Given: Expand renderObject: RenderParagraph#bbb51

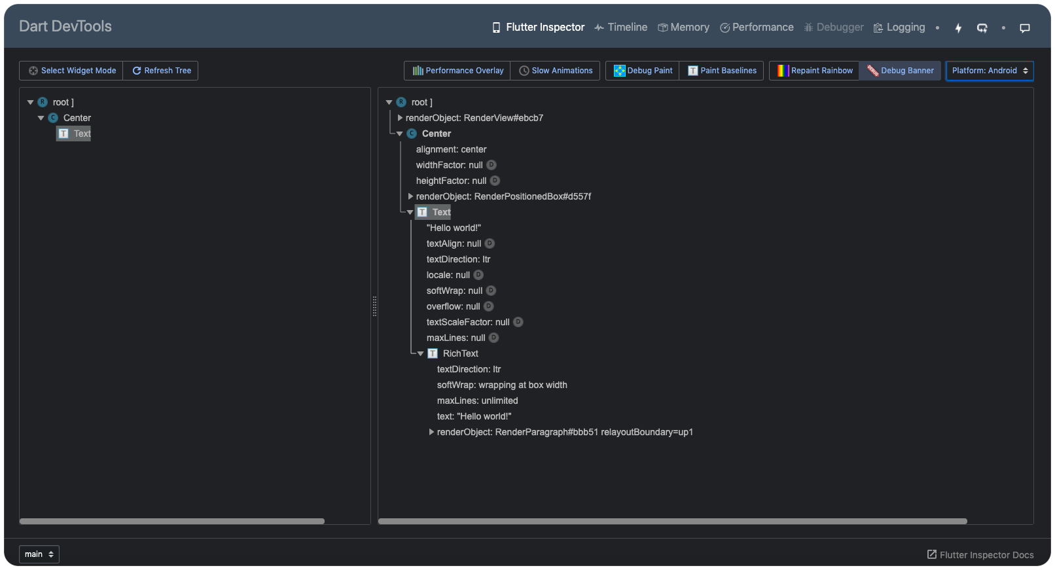Looking at the screenshot, I should pos(431,432).
